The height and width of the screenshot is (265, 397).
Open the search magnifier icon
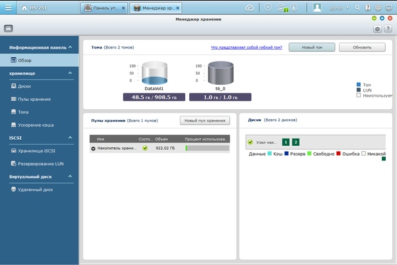(x=357, y=8)
